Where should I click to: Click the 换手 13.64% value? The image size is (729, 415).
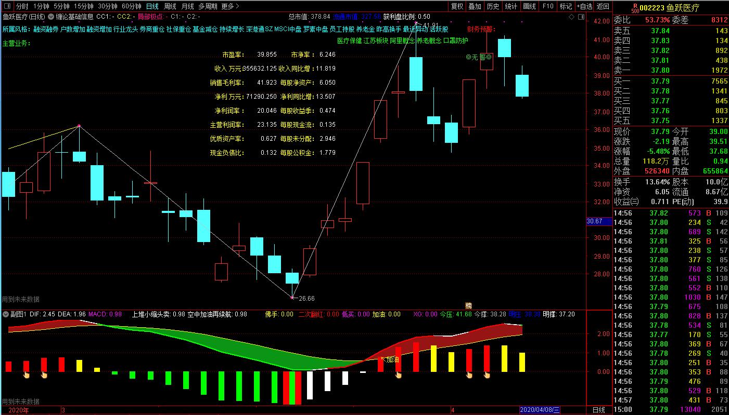point(657,182)
